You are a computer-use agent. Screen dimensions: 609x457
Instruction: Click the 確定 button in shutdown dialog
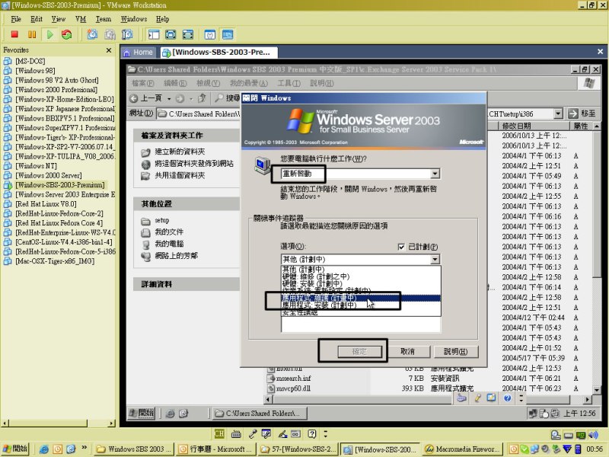(359, 352)
